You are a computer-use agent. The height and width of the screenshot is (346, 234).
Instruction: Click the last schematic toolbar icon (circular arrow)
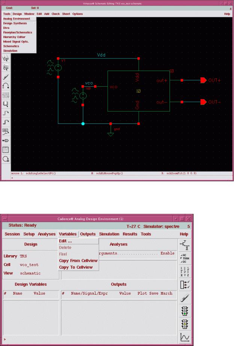coord(6,159)
